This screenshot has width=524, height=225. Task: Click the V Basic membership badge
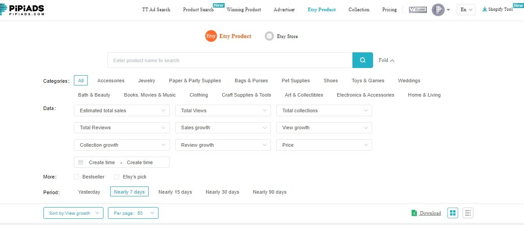point(418,10)
